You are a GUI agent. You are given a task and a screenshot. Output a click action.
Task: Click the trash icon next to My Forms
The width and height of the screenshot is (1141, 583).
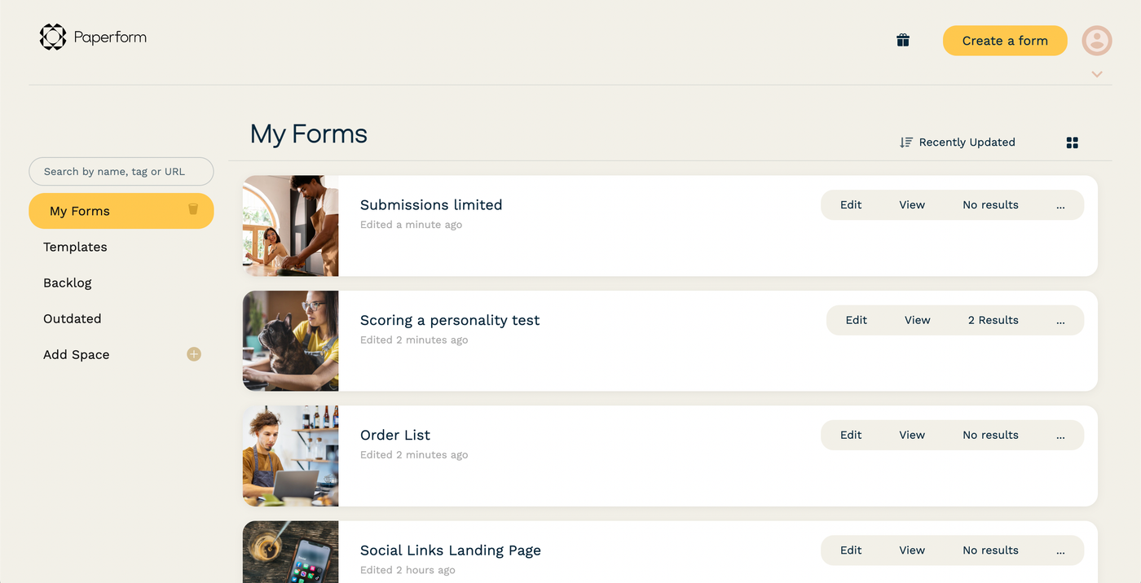193,209
